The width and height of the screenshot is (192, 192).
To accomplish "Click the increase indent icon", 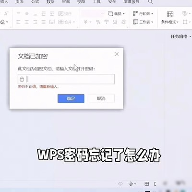I will 52,14.
